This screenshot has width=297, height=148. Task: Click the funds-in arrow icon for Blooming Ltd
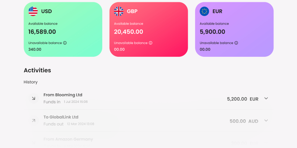coord(34,98)
